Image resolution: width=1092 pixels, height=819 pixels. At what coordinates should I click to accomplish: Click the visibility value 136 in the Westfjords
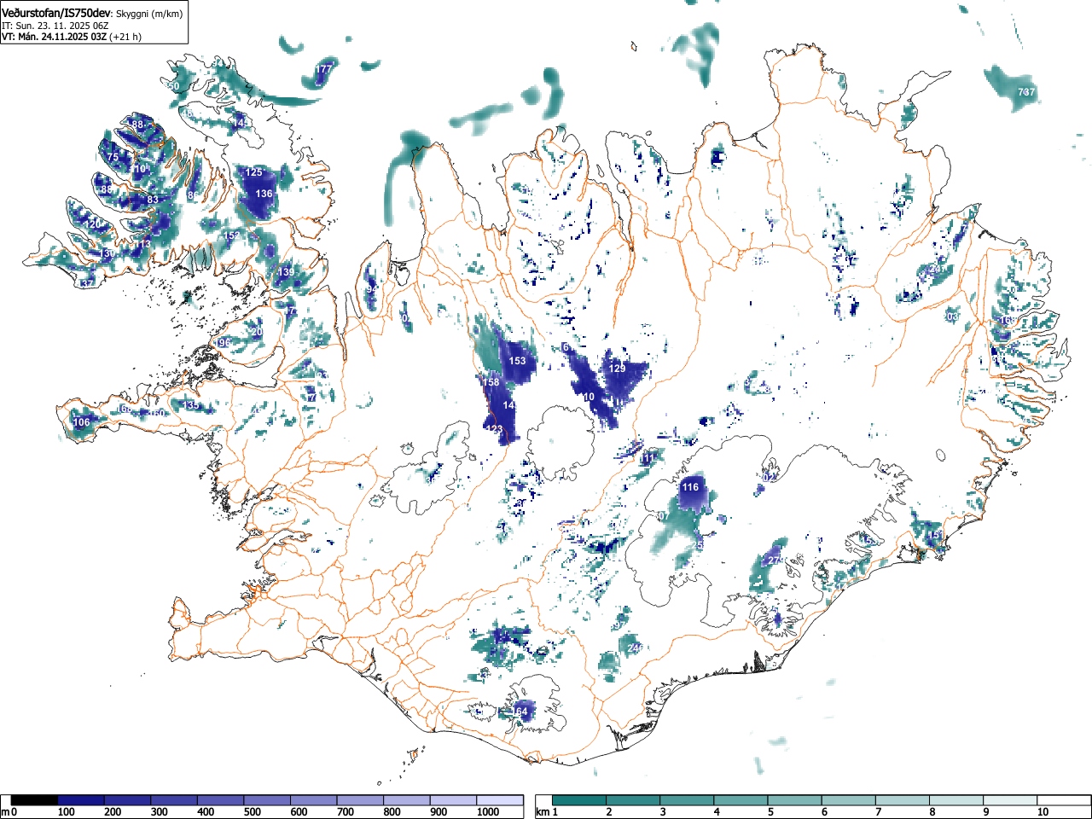[264, 194]
